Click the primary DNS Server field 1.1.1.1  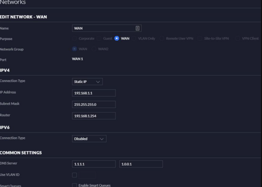tap(93, 164)
